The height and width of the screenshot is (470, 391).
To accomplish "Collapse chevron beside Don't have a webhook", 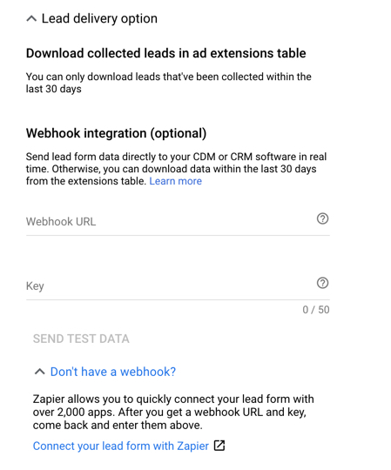I will pos(39,372).
